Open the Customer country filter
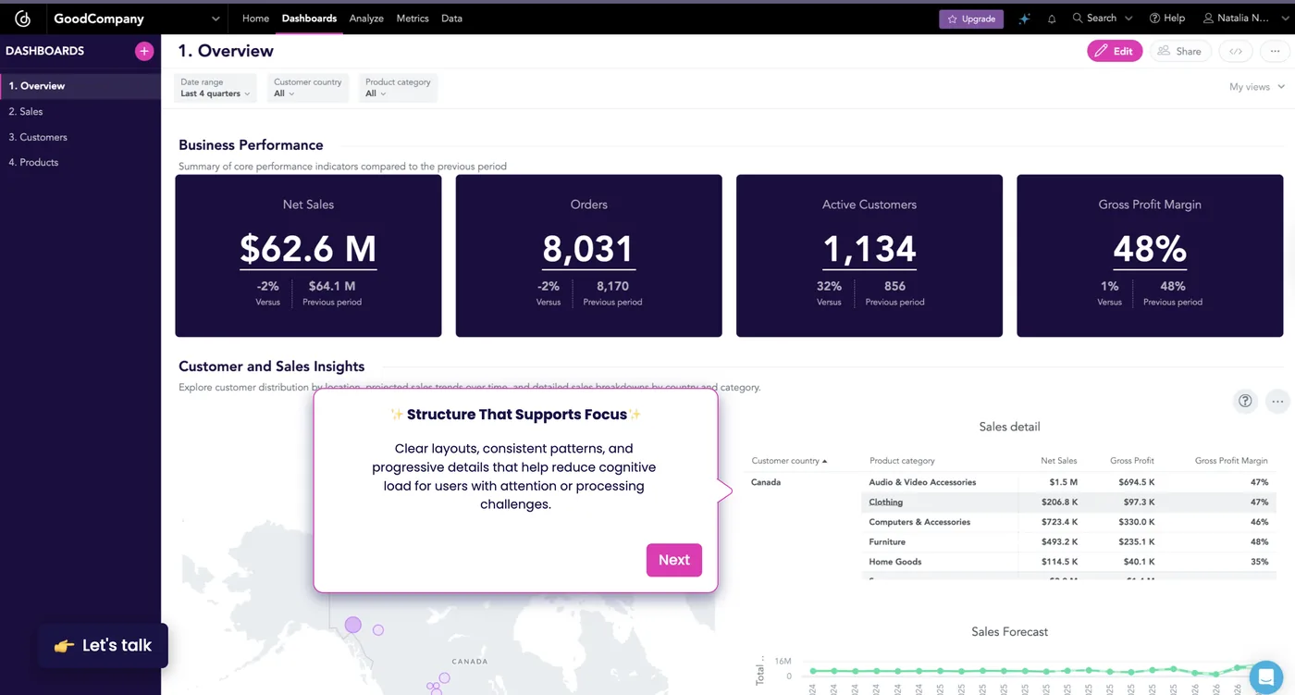The width and height of the screenshot is (1295, 695). point(308,88)
